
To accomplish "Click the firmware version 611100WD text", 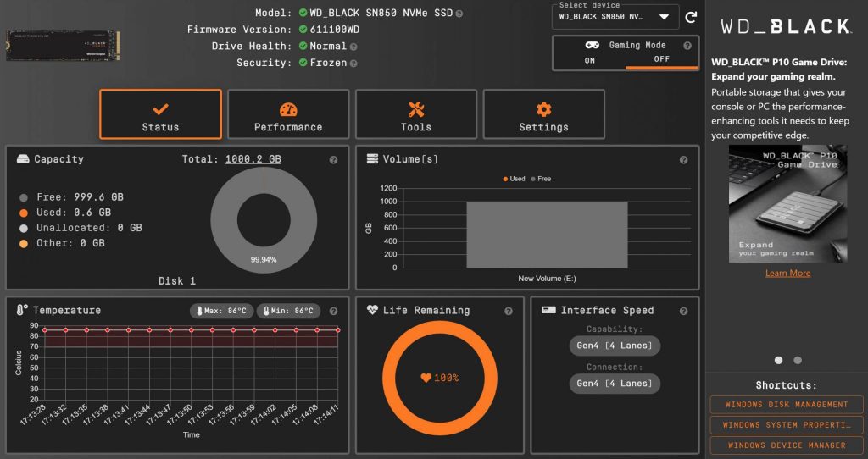I will pyautogui.click(x=334, y=30).
